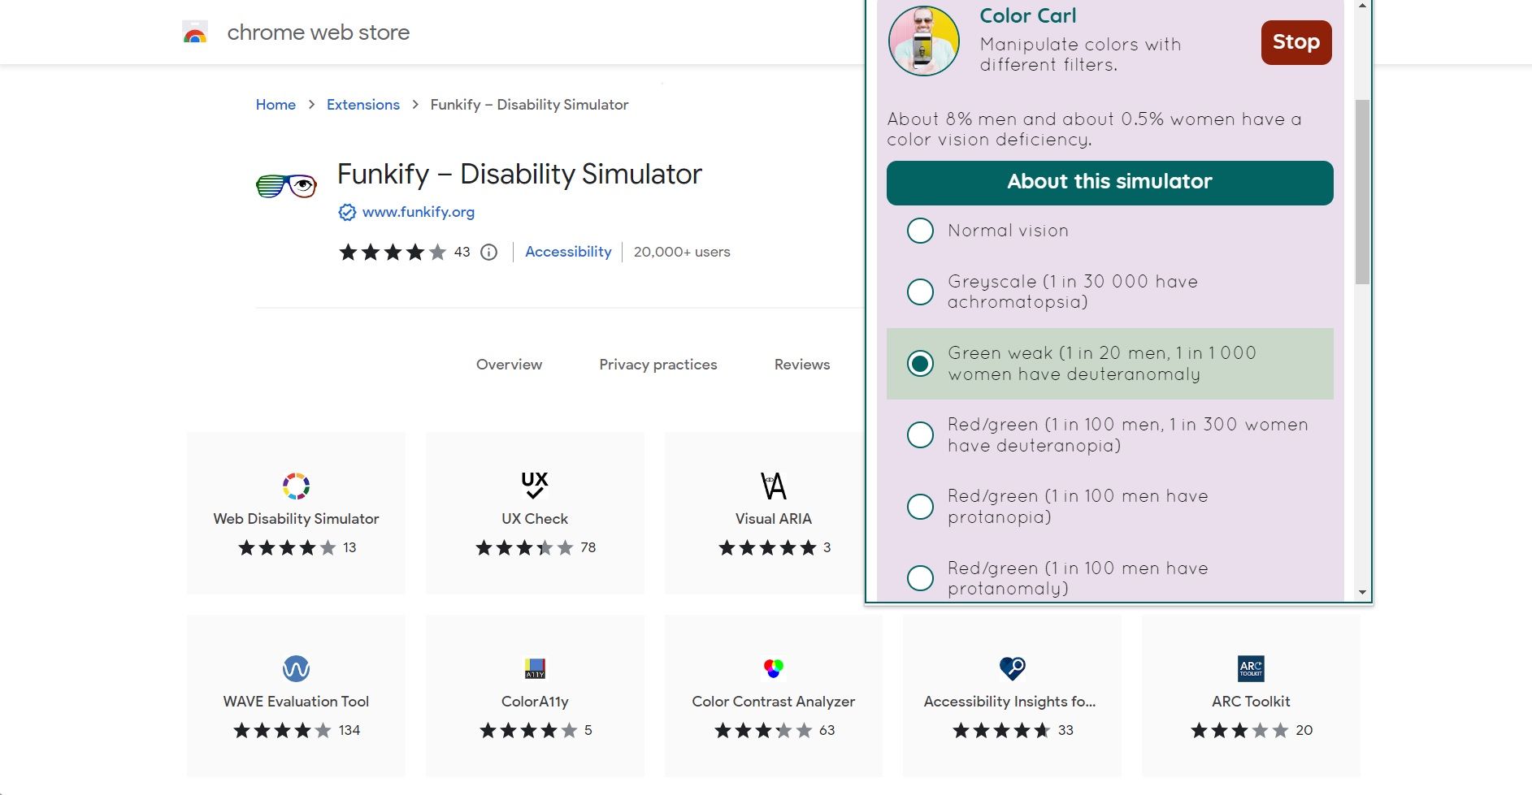Open the Color Contrast Analyzer icon
Image resolution: width=1532 pixels, height=795 pixels.
(x=772, y=668)
